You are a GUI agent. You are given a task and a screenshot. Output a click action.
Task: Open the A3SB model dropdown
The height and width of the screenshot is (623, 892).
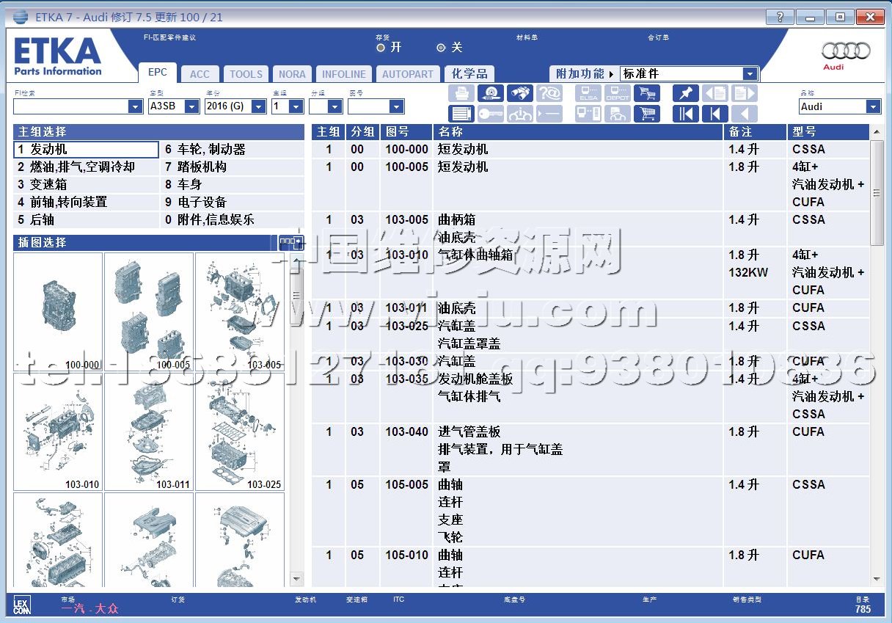coord(191,106)
